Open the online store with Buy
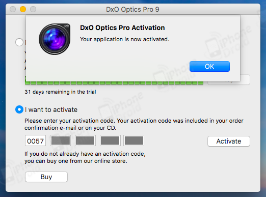266x197 pixels. (x=46, y=177)
